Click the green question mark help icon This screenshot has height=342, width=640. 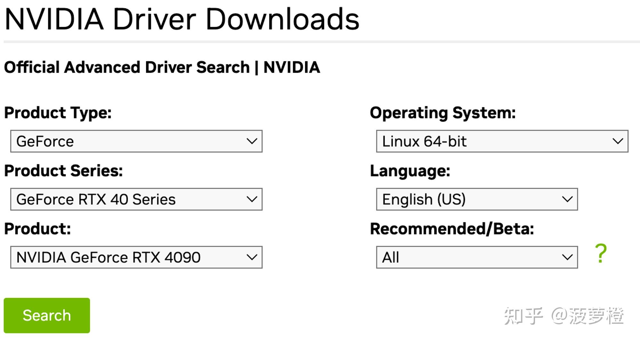click(x=601, y=253)
